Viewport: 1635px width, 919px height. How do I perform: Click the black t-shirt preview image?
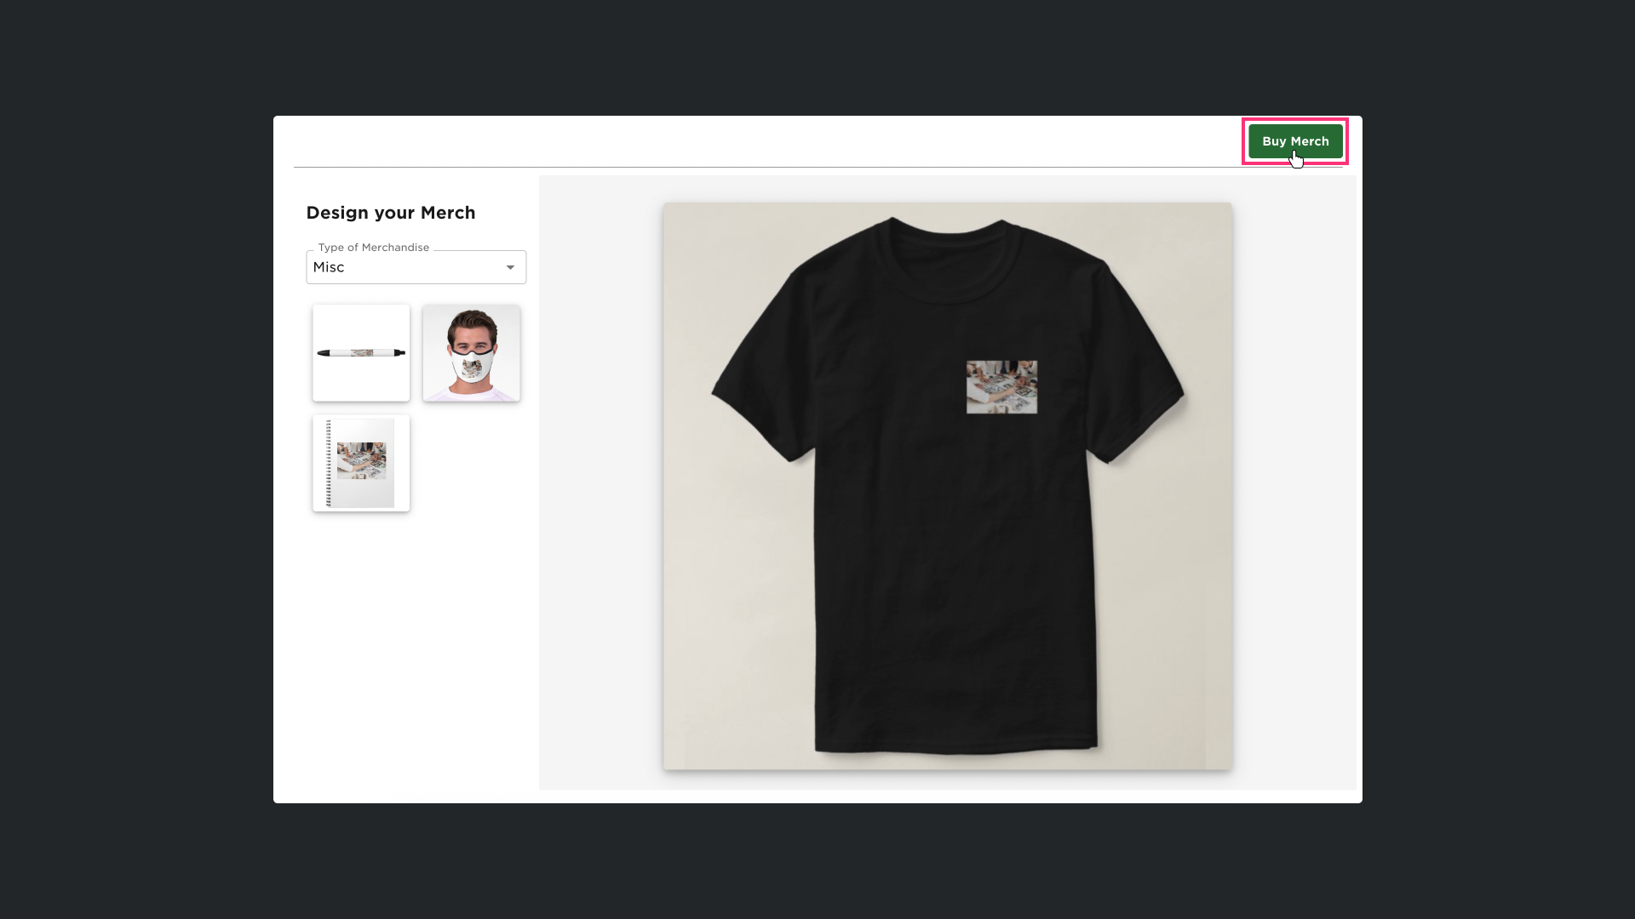(x=948, y=486)
